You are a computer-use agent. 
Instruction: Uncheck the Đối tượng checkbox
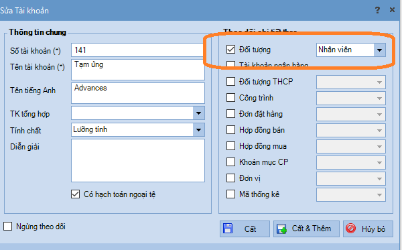tap(230, 49)
